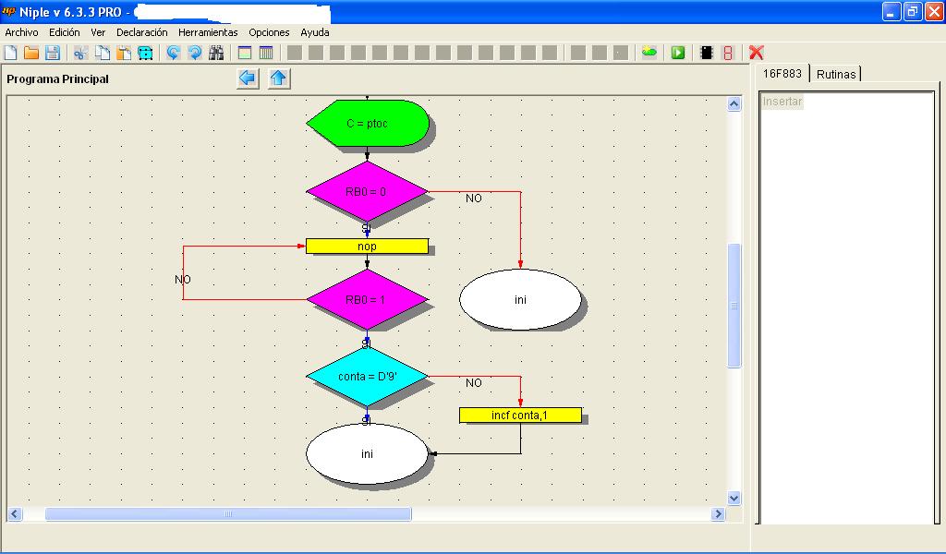Image resolution: width=946 pixels, height=554 pixels.
Task: Click the striped columns table icon
Action: [x=266, y=53]
